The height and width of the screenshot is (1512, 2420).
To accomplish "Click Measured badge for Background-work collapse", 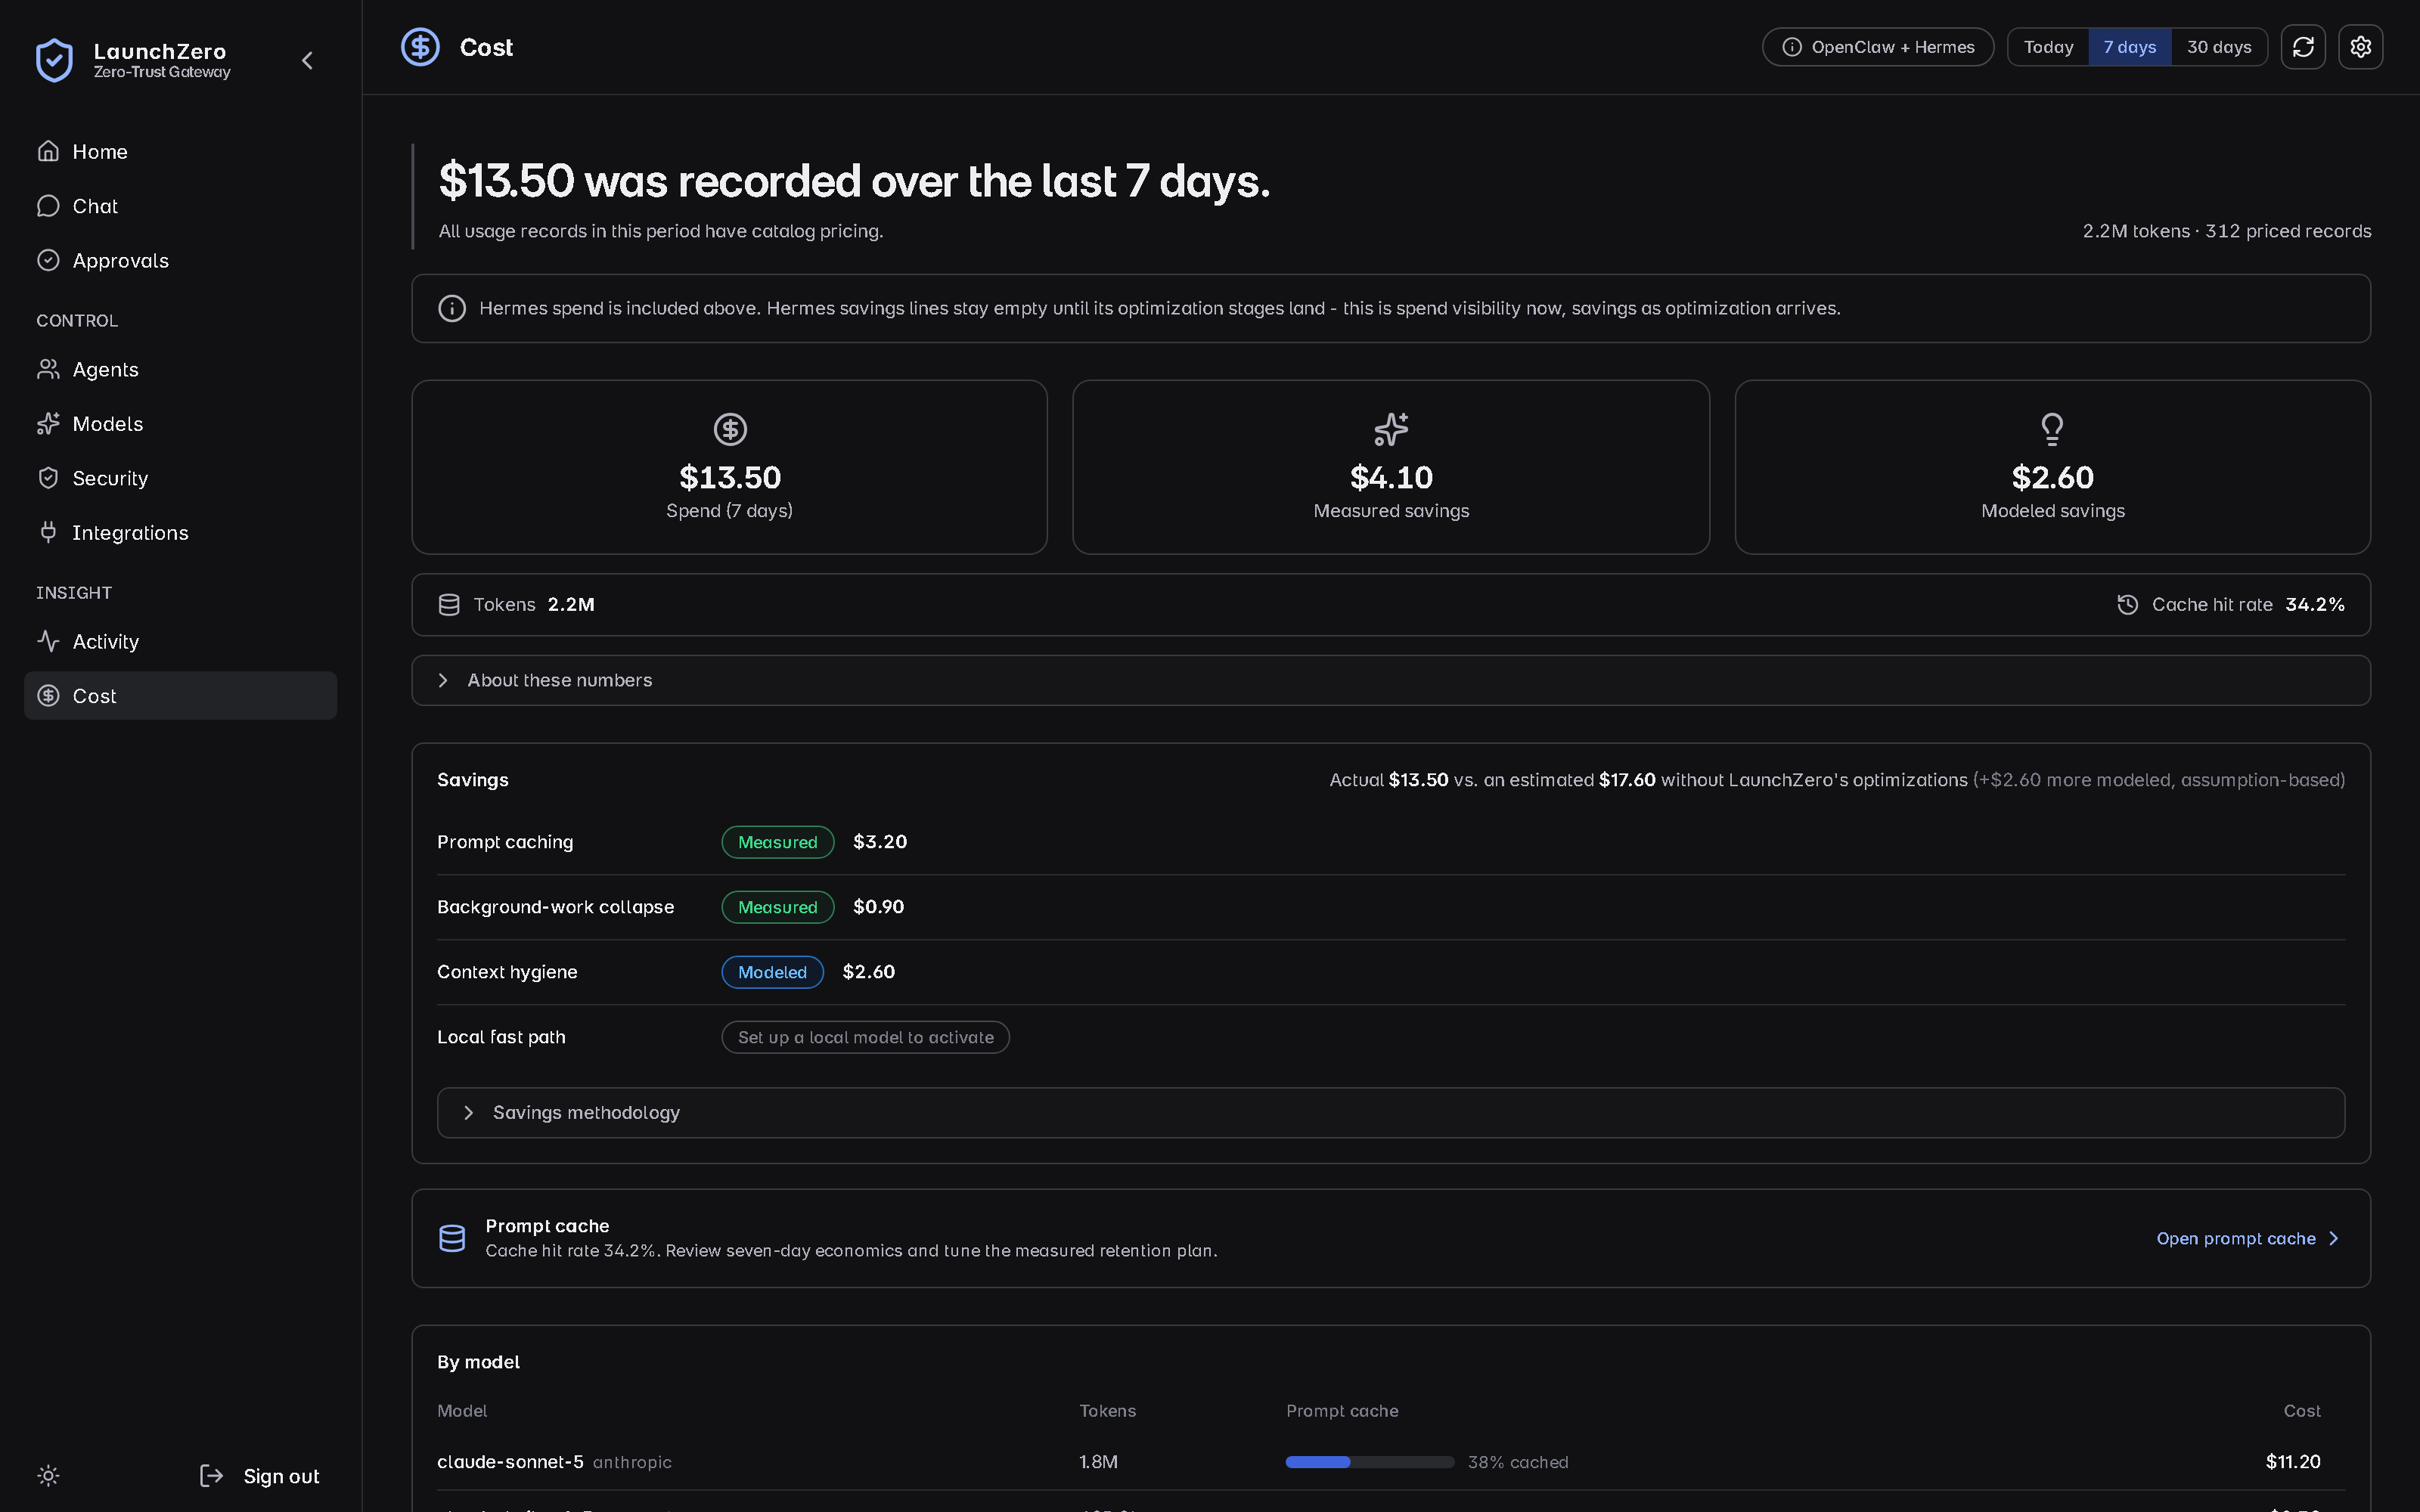I will click(x=777, y=907).
